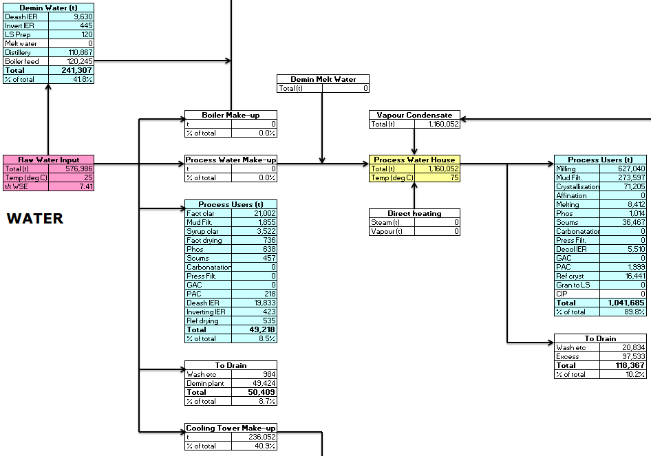Viewport: 651px width, 456px height.
Task: Click the Demin plant value 49,424
Action: [x=254, y=383]
